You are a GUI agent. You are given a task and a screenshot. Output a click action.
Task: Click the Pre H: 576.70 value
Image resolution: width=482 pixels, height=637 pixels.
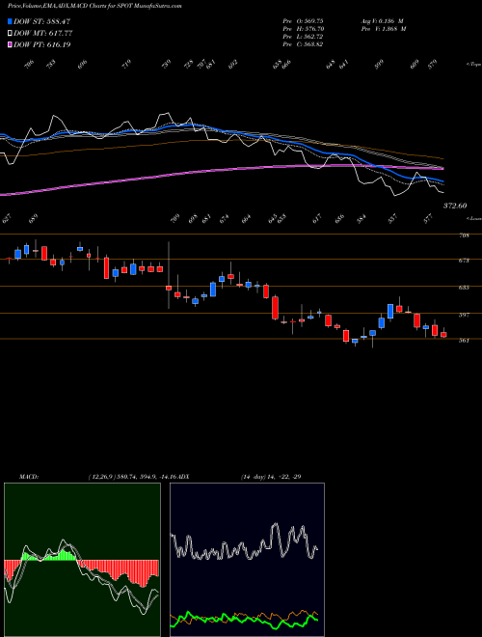[303, 29]
